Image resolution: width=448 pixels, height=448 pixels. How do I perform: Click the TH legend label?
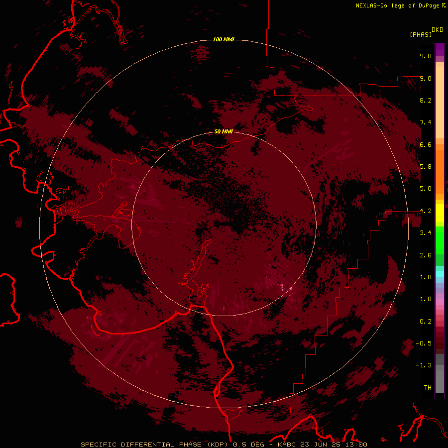428,388
